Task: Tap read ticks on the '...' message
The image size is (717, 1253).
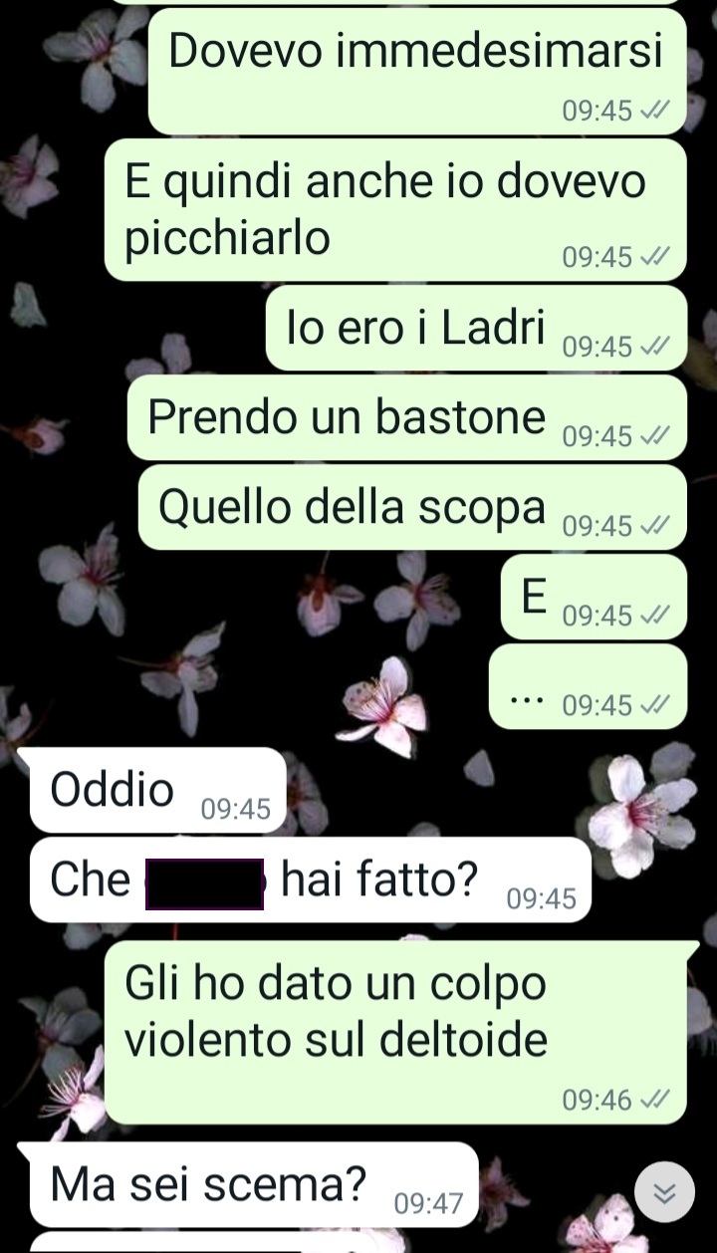Action: tap(654, 705)
